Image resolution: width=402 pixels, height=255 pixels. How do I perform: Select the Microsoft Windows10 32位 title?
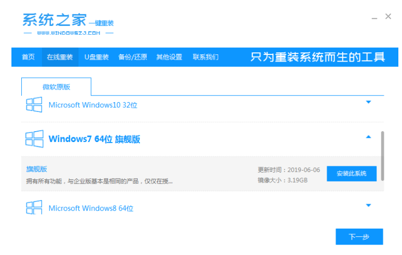[93, 105]
